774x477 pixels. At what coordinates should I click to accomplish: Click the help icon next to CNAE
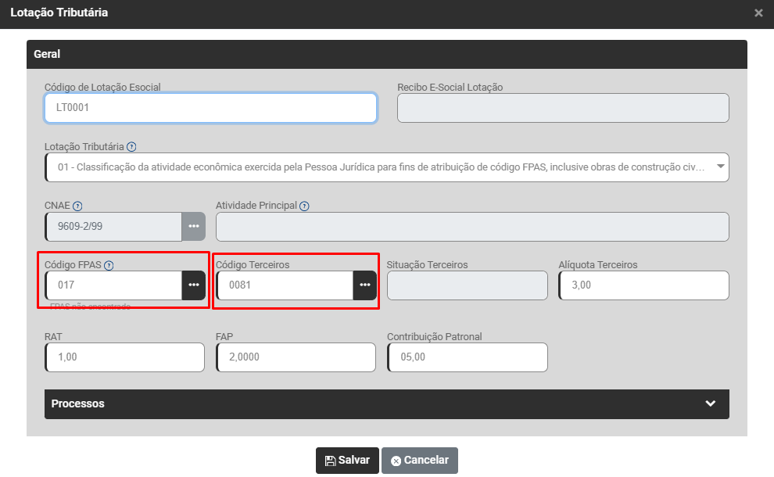(x=77, y=206)
